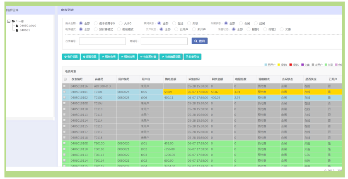The image size is (348, 179).
Task: Select 预付费模式 meter mode radio
Action: click(96, 29)
